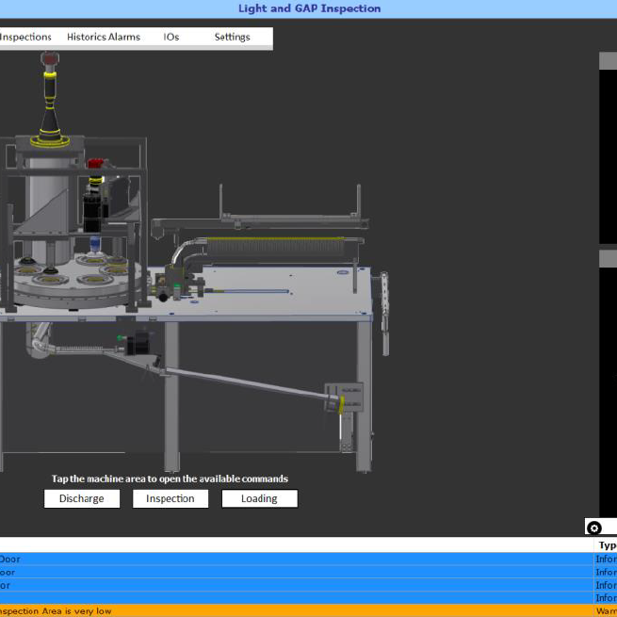Switch to the Historics Alarms tab

tap(103, 37)
